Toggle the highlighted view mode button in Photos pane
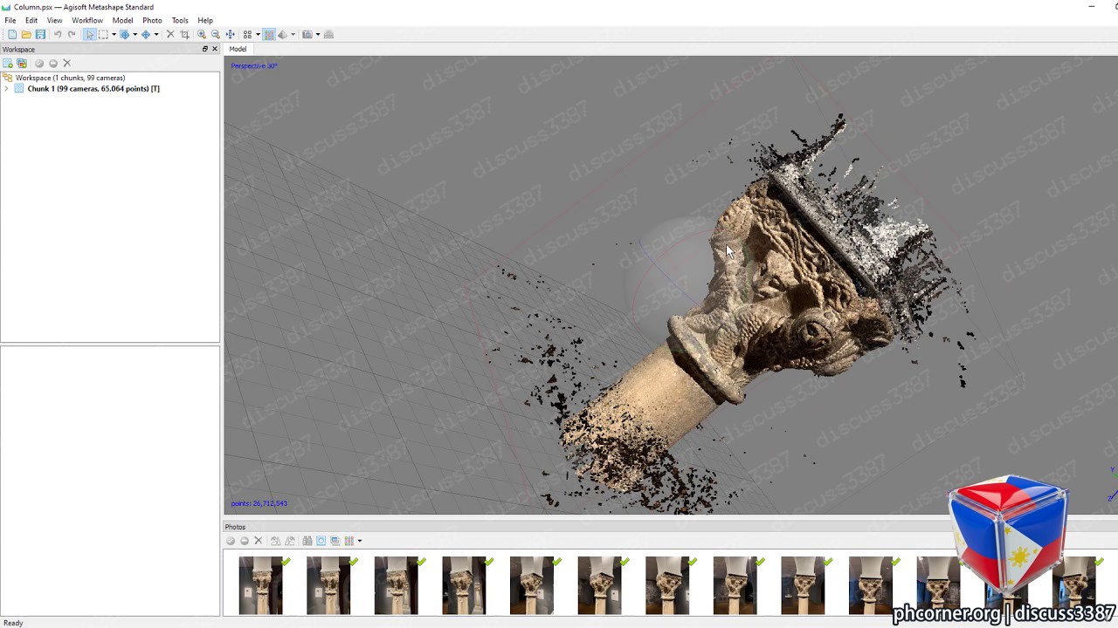Screen dimensions: 1118x628 [x=321, y=541]
